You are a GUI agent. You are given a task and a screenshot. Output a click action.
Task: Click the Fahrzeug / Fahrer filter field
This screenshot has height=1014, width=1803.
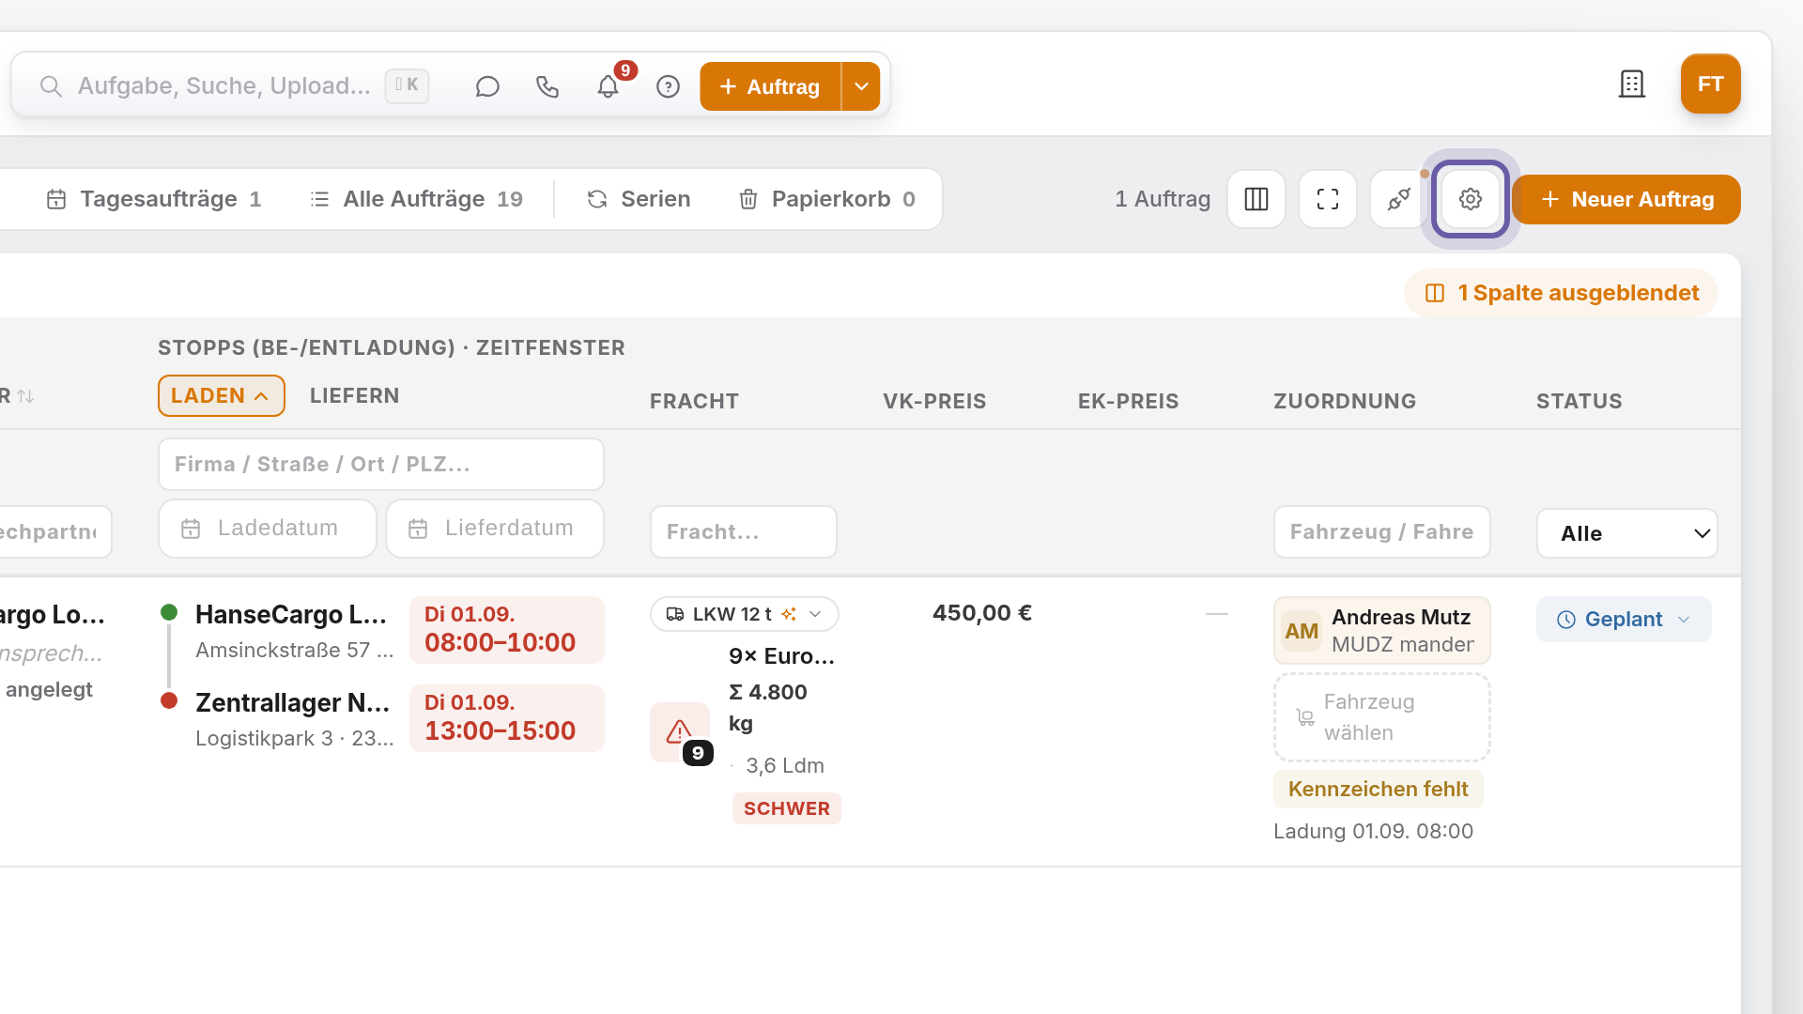[x=1381, y=532]
